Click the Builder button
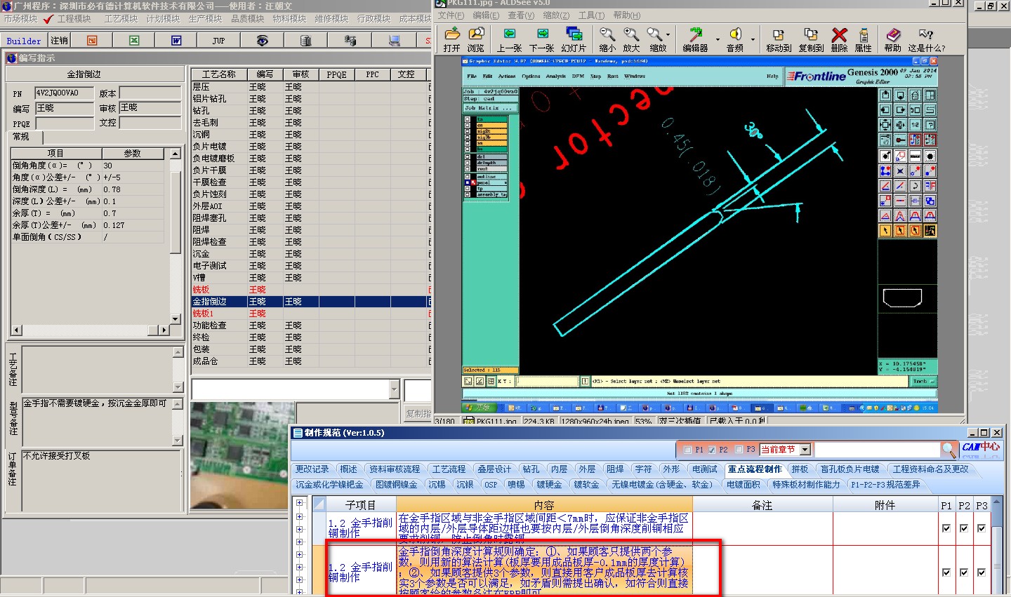Image resolution: width=1011 pixels, height=597 pixels. point(24,41)
